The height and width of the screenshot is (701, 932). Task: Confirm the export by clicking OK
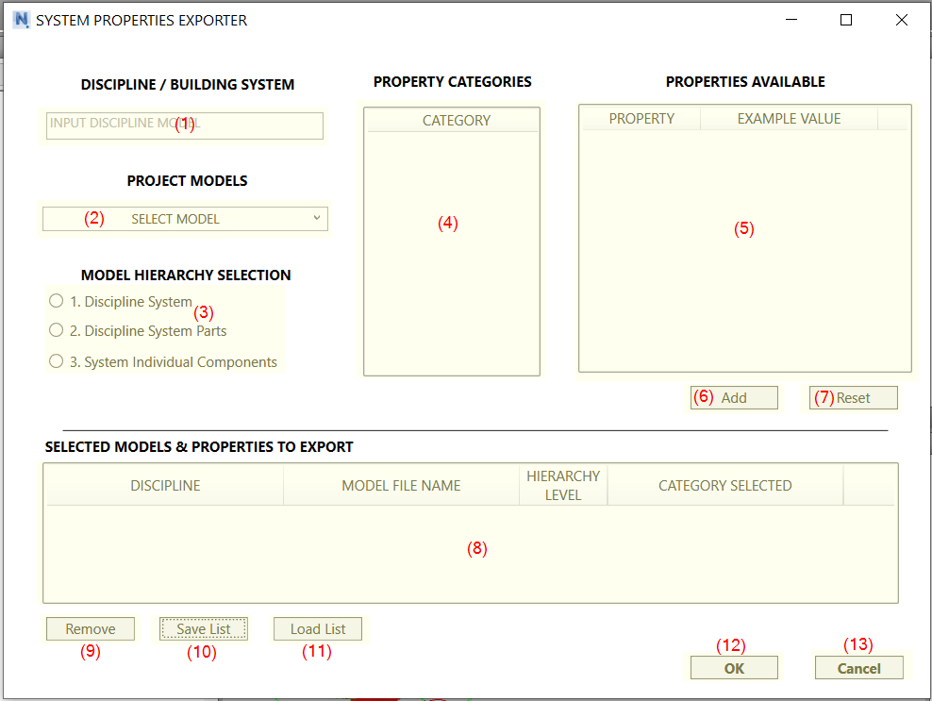point(734,667)
